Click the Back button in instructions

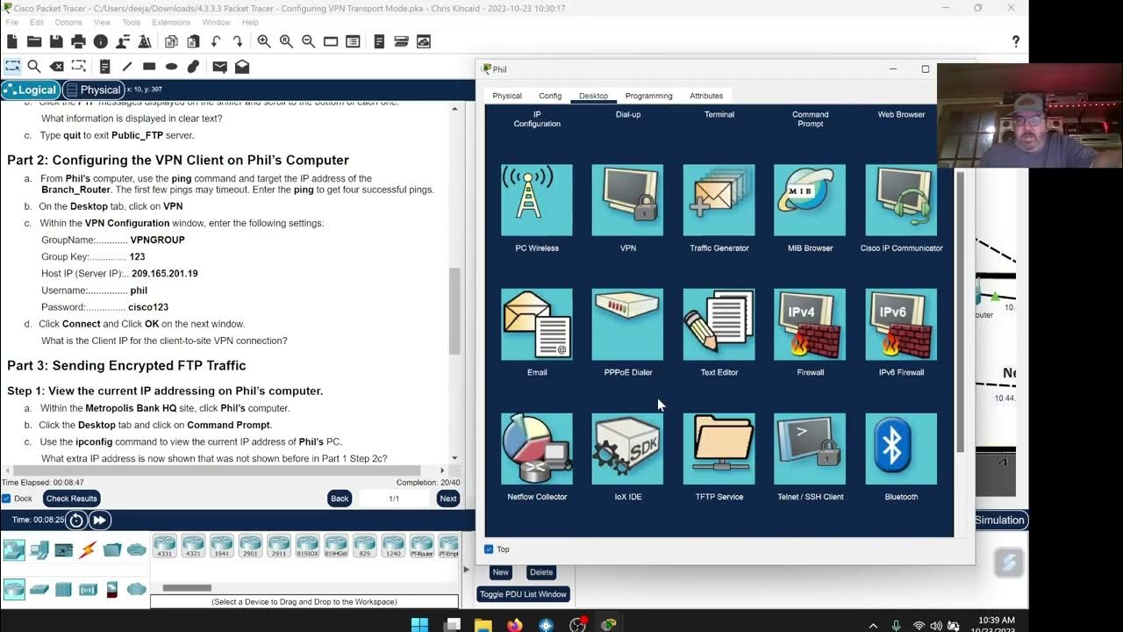click(x=340, y=499)
